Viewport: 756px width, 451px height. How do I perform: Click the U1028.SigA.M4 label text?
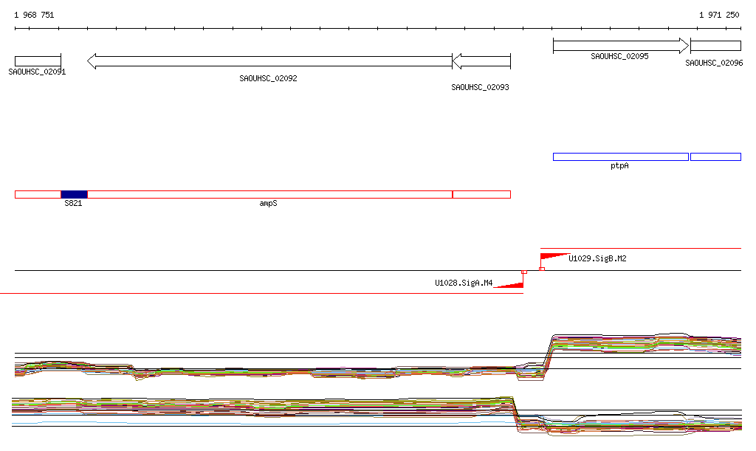point(464,283)
